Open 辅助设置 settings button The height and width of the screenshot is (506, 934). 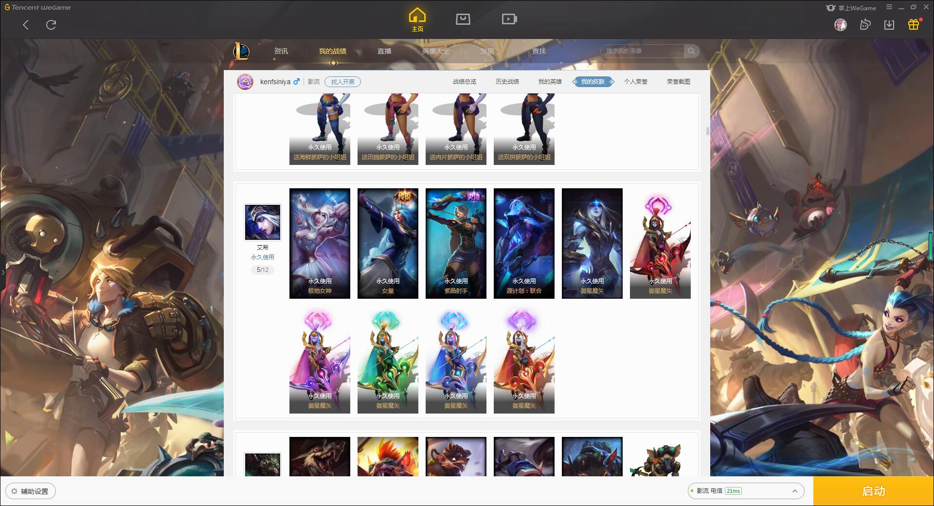click(30, 491)
